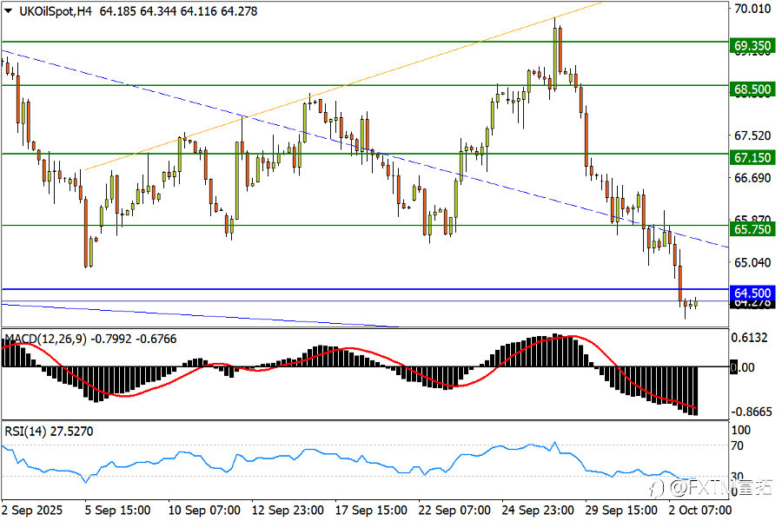Select the orange ascending trendline
782x521 pixels.
coord(343,89)
